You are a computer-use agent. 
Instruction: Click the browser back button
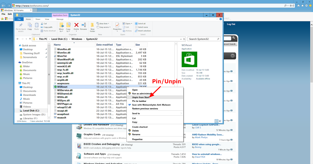pyautogui.click(x=3, y=5)
